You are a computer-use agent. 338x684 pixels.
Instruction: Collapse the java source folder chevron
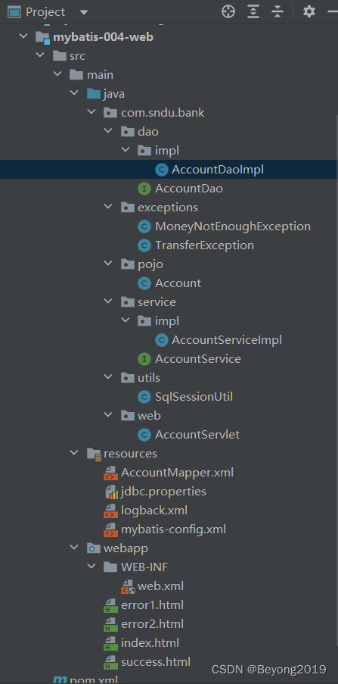pyautogui.click(x=75, y=93)
